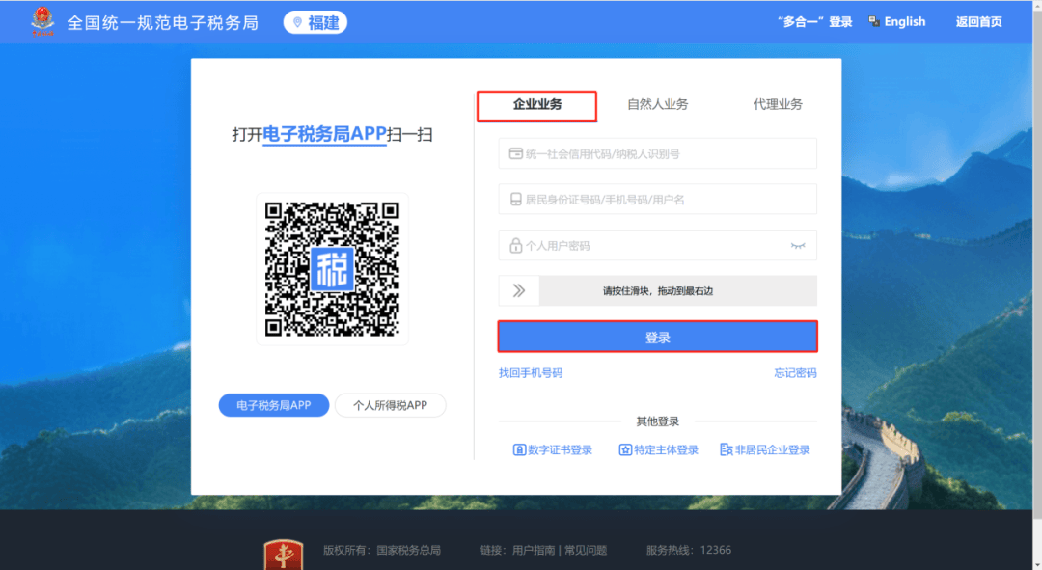The image size is (1042, 570).
Task: Go back via 返回首页
Action: coord(978,22)
